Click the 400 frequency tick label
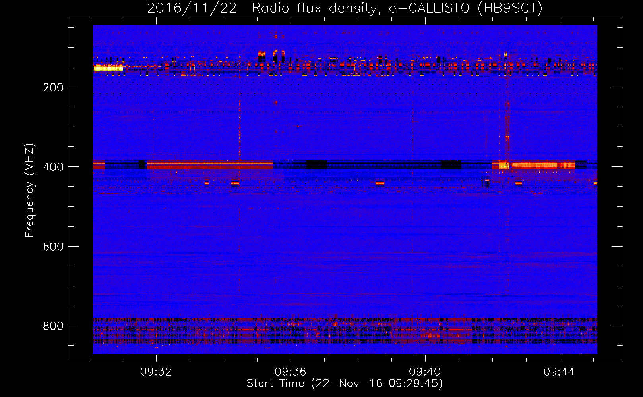The image size is (643, 397). [x=53, y=167]
